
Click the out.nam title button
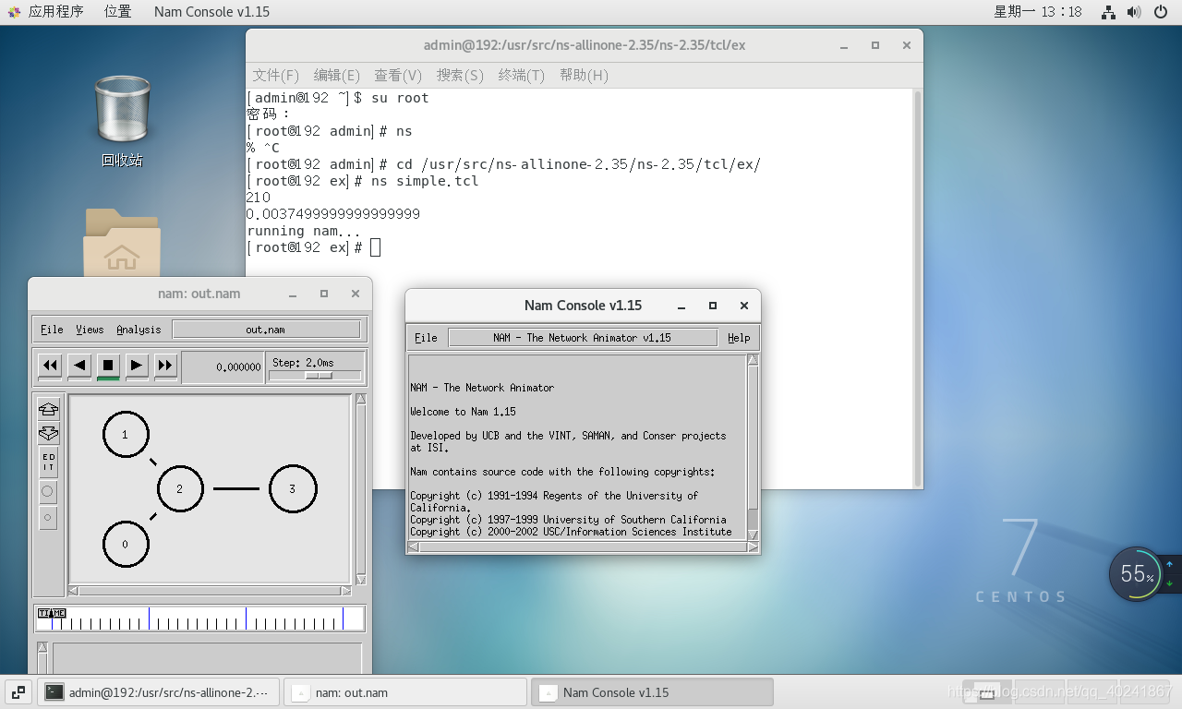266,330
